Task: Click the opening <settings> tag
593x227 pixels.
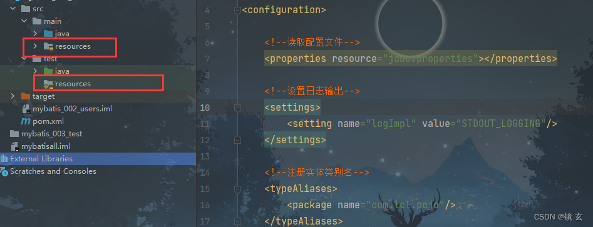Action: [x=292, y=108]
